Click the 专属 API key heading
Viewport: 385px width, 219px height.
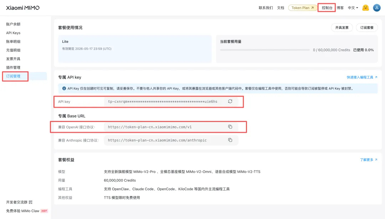point(70,77)
